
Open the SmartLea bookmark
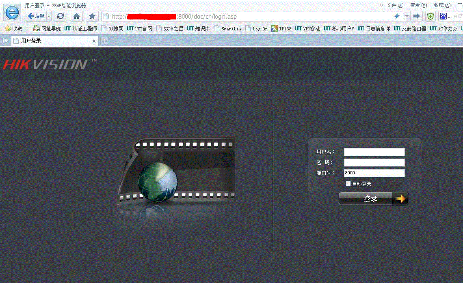click(x=228, y=28)
